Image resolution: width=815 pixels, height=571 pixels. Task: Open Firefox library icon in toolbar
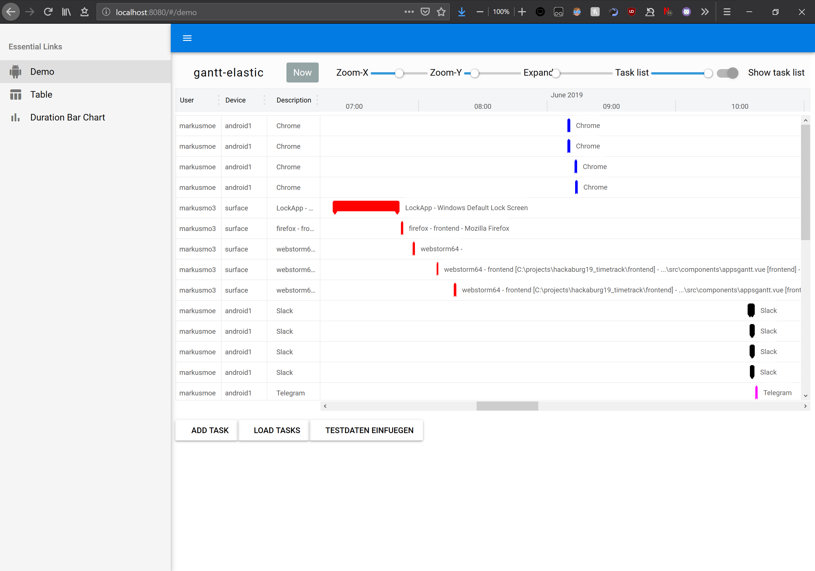(66, 12)
